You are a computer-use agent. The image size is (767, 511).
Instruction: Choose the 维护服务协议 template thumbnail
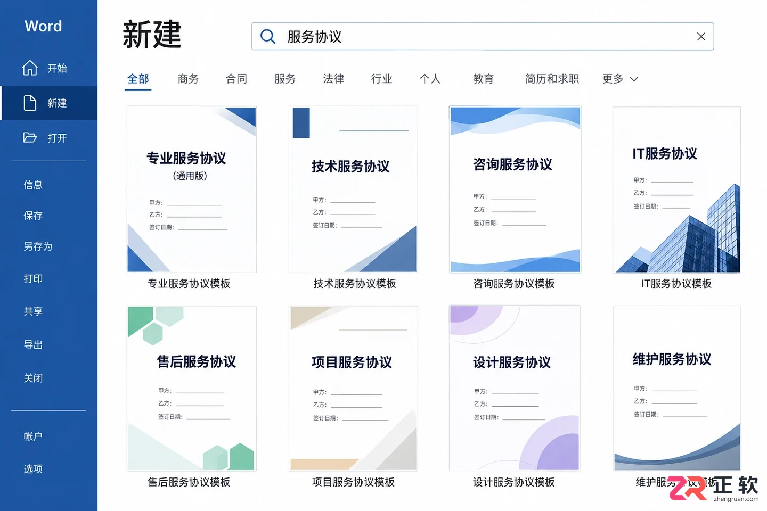coord(677,389)
